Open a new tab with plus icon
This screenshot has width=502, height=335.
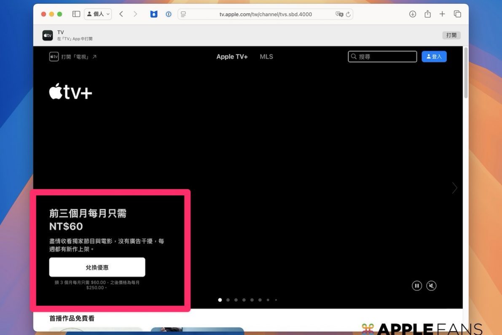coord(442,14)
